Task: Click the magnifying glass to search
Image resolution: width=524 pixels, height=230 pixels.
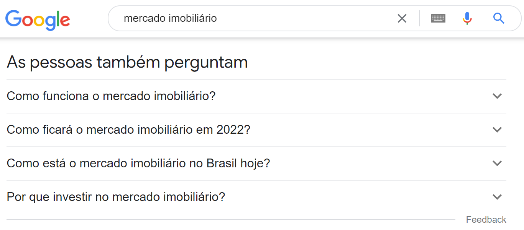Action: click(498, 18)
